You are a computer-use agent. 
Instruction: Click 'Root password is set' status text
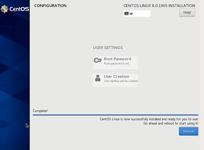click(x=116, y=64)
